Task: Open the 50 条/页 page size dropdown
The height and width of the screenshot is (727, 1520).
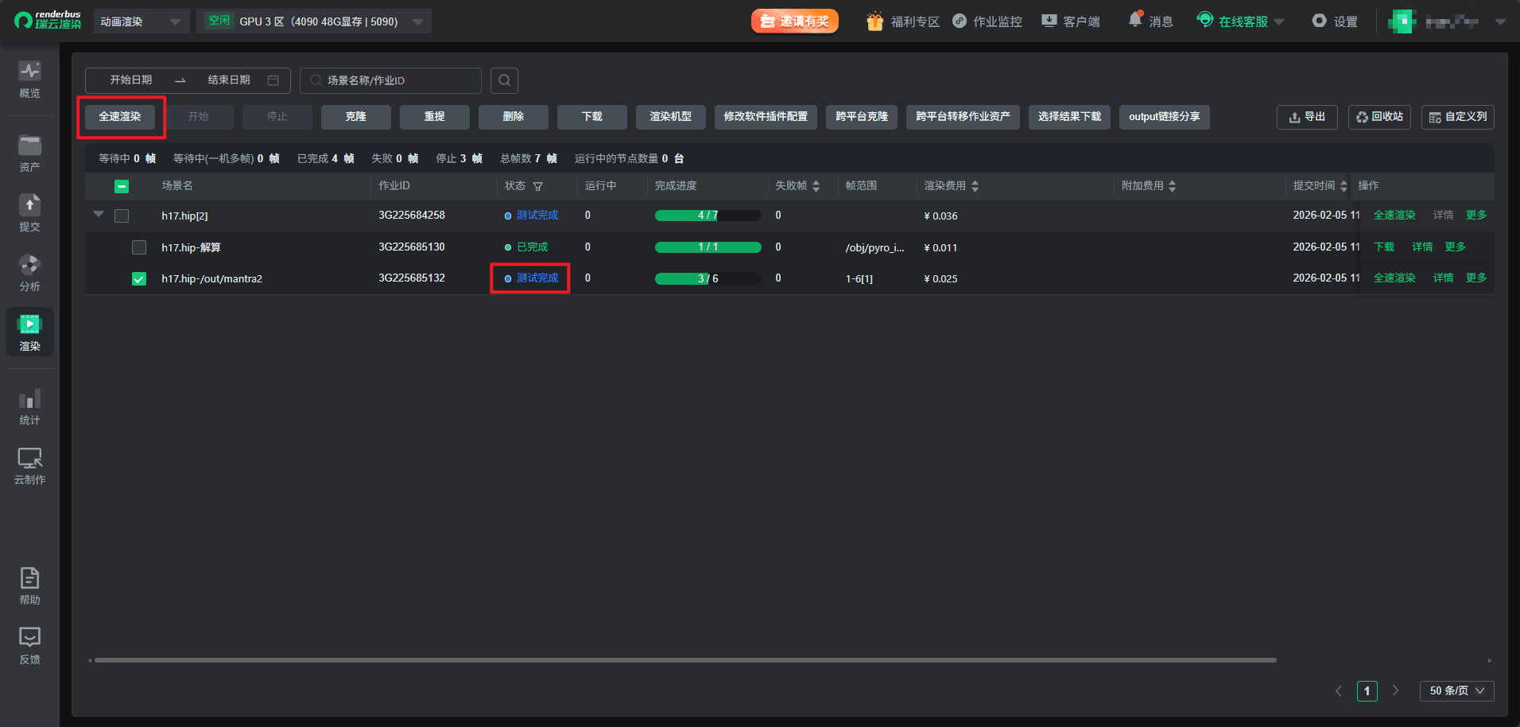Action: click(1456, 690)
